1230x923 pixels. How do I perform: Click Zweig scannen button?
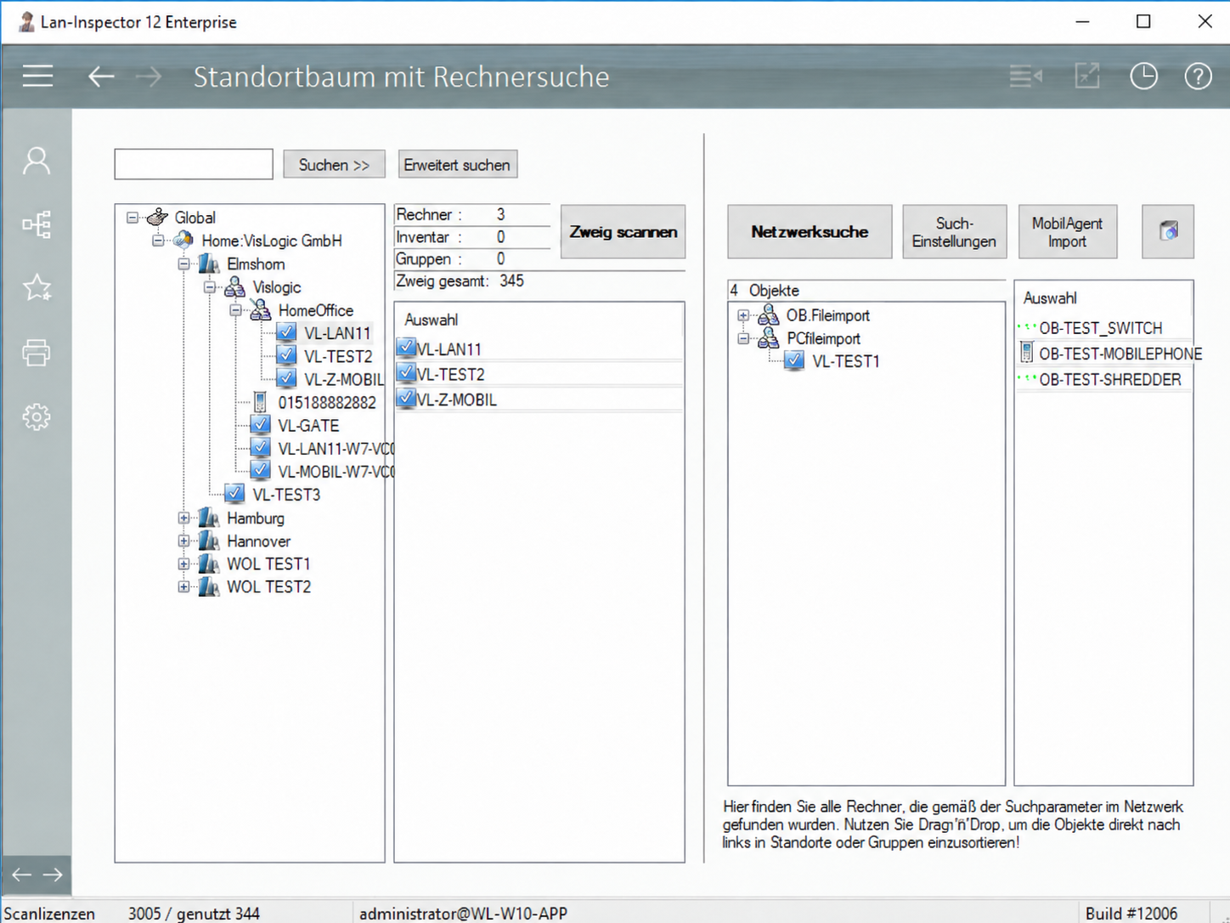click(623, 231)
